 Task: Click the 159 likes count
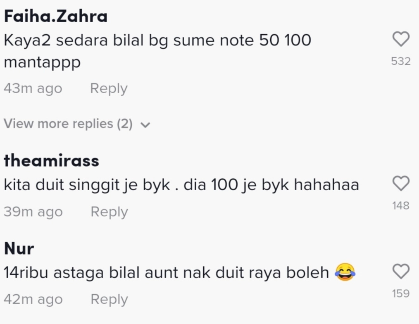coord(401,293)
